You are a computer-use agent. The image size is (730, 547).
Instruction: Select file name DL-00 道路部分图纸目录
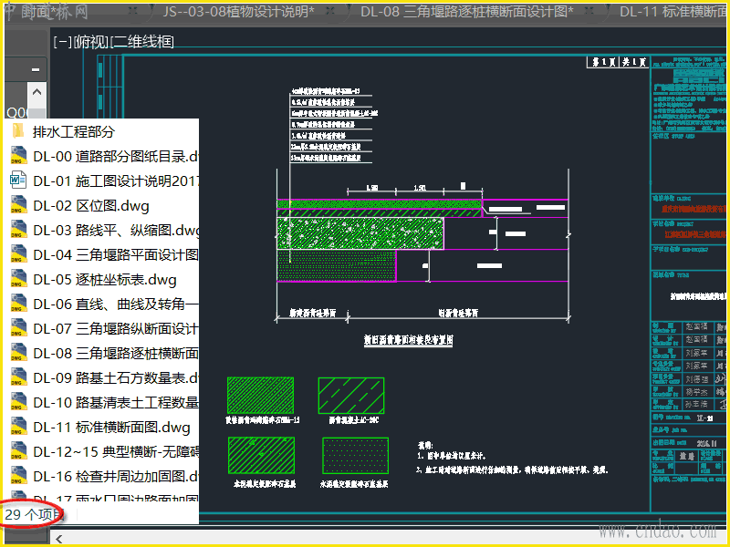(x=116, y=156)
